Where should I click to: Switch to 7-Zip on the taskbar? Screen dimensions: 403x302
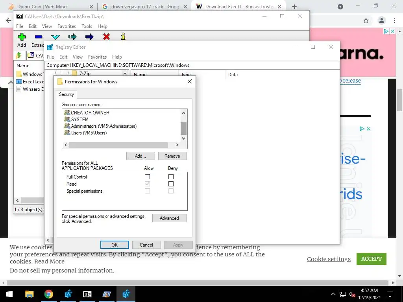(x=87, y=294)
